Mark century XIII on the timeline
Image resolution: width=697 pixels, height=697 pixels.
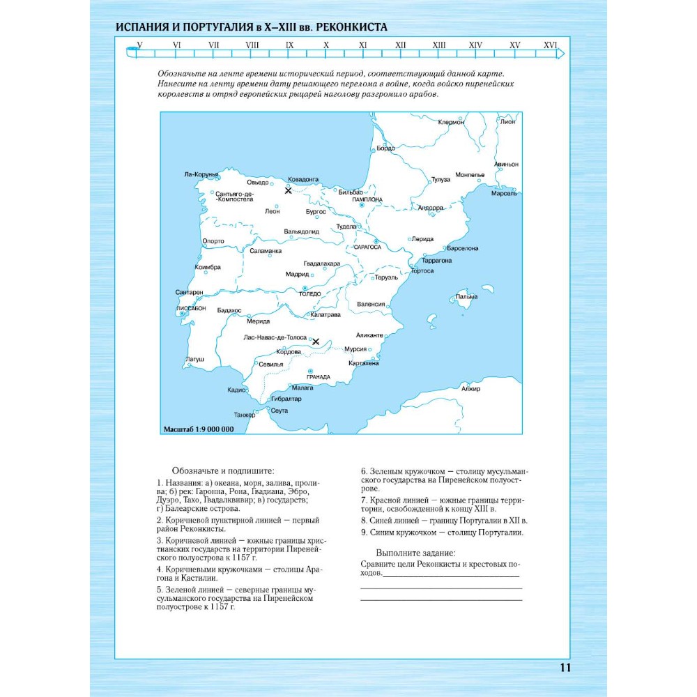(x=438, y=45)
